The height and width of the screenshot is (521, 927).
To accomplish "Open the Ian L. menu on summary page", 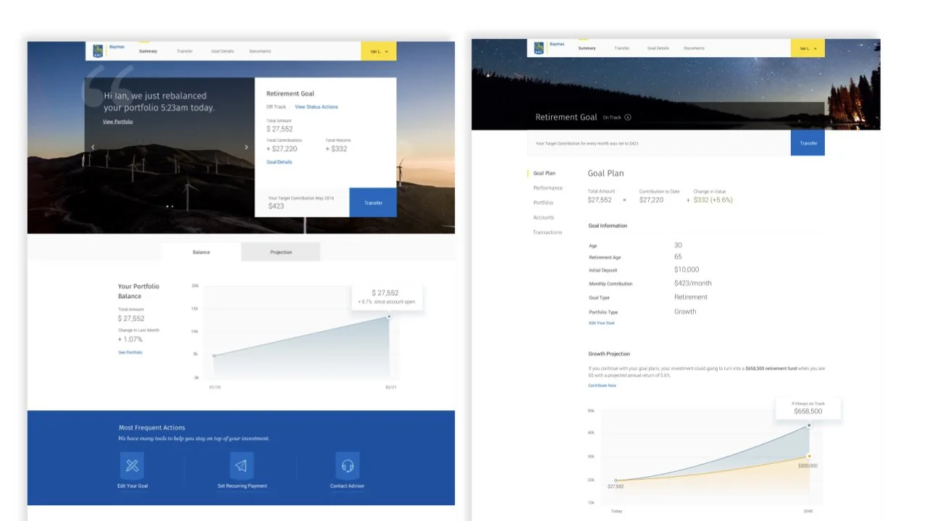I will (x=379, y=51).
